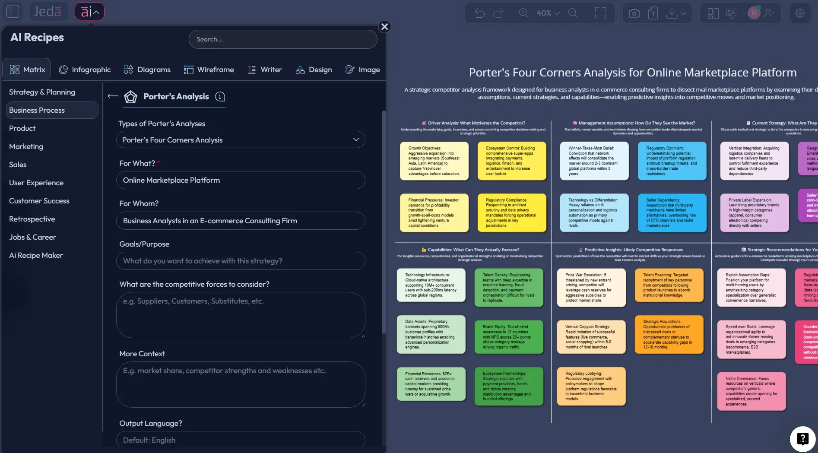Image resolution: width=818 pixels, height=453 pixels.
Task: Click the Redo icon
Action: pyautogui.click(x=499, y=13)
